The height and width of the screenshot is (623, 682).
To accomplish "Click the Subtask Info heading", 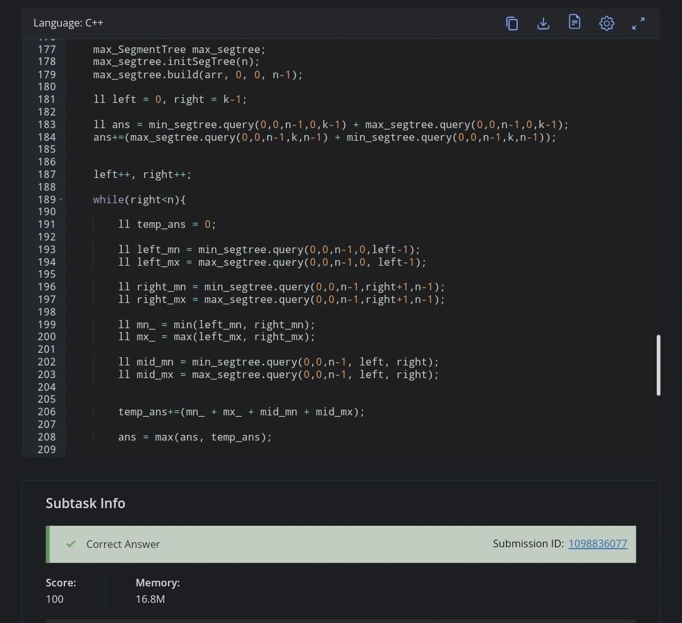I will [x=85, y=503].
